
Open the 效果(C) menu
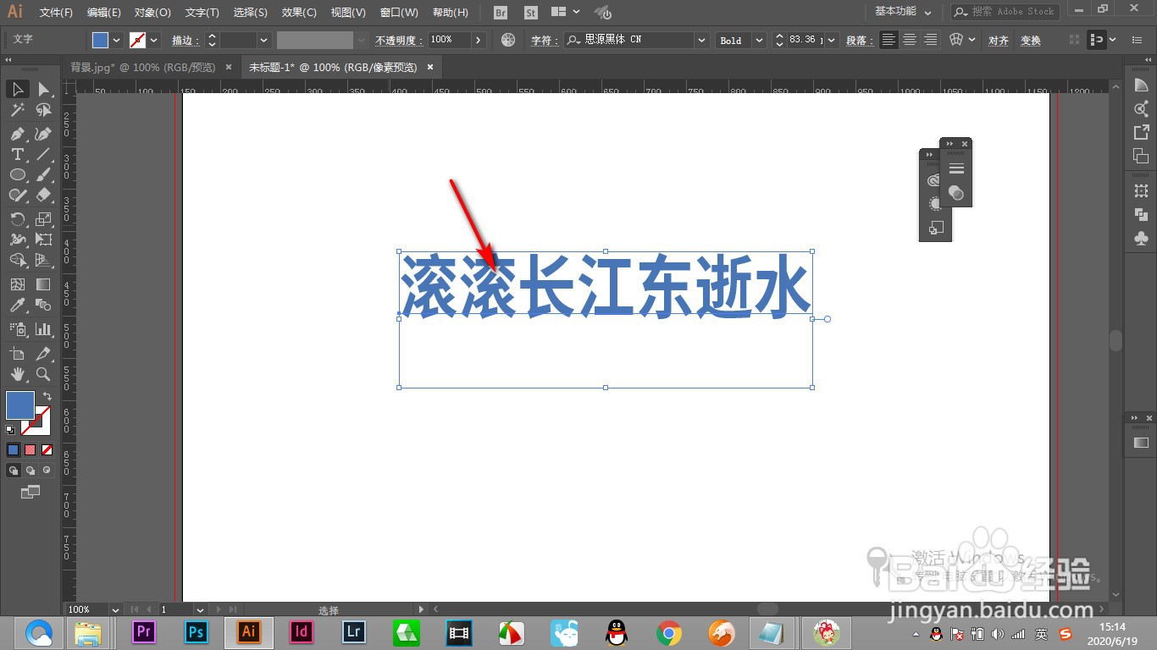click(299, 13)
